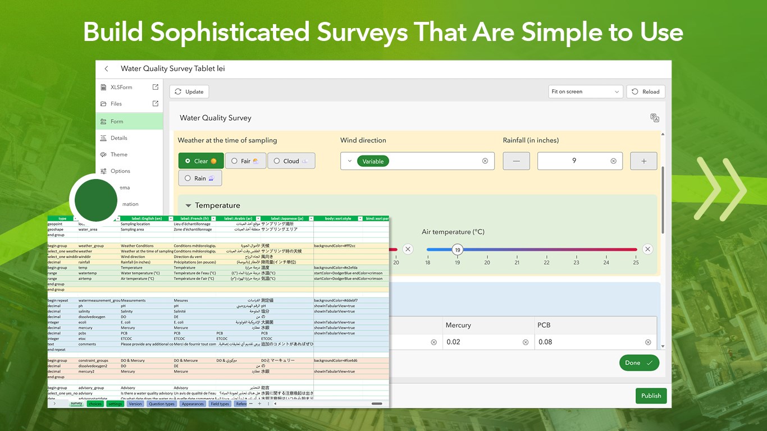Open the Fit on screen dropdown

click(586, 91)
